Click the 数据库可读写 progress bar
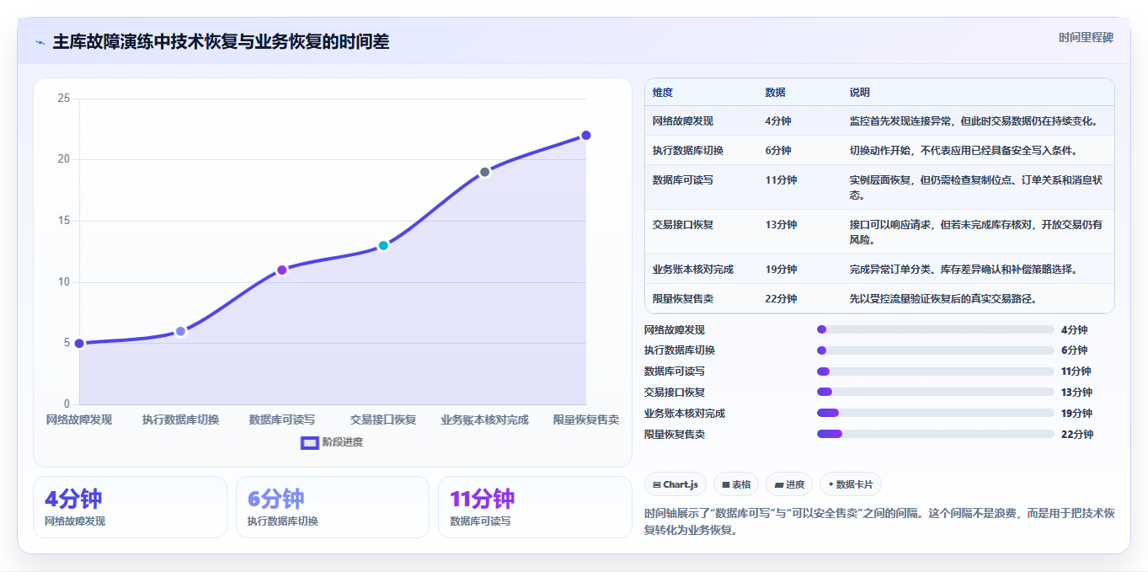 coord(935,372)
